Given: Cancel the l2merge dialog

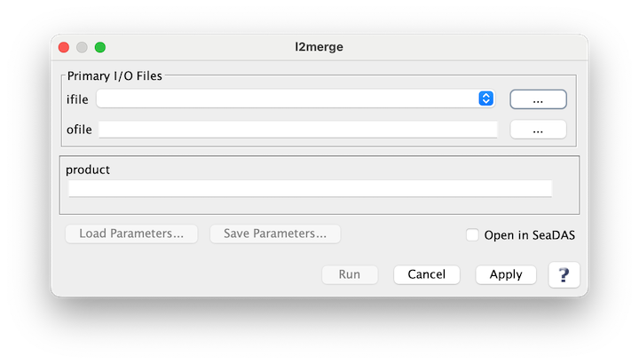Looking at the screenshot, I should pos(427,274).
